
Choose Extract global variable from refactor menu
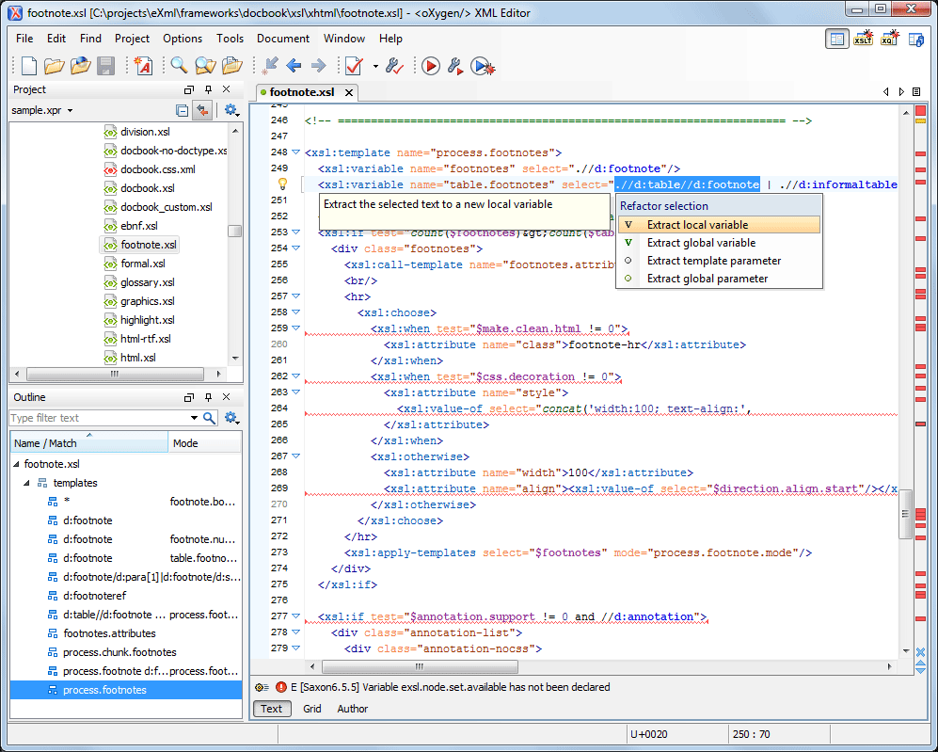point(701,243)
